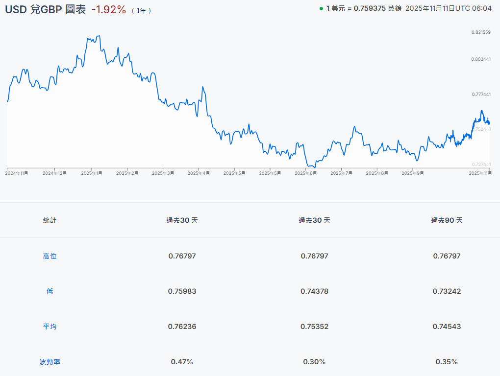This screenshot has height=376, width=500.
Task: Select the 波動率 row link
Action: point(50,362)
